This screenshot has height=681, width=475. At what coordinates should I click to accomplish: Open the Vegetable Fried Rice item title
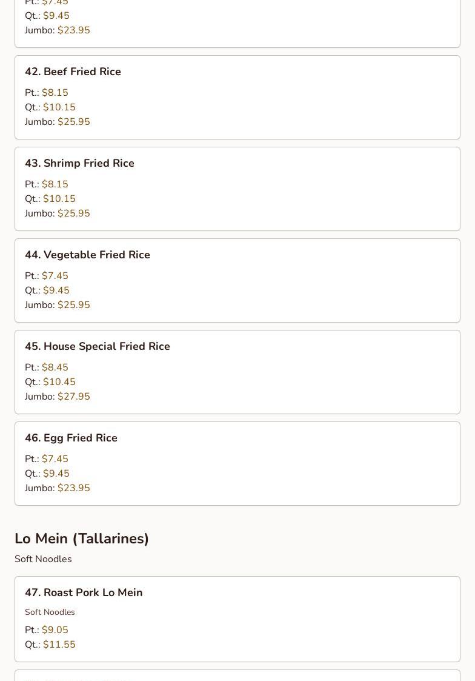coord(87,255)
